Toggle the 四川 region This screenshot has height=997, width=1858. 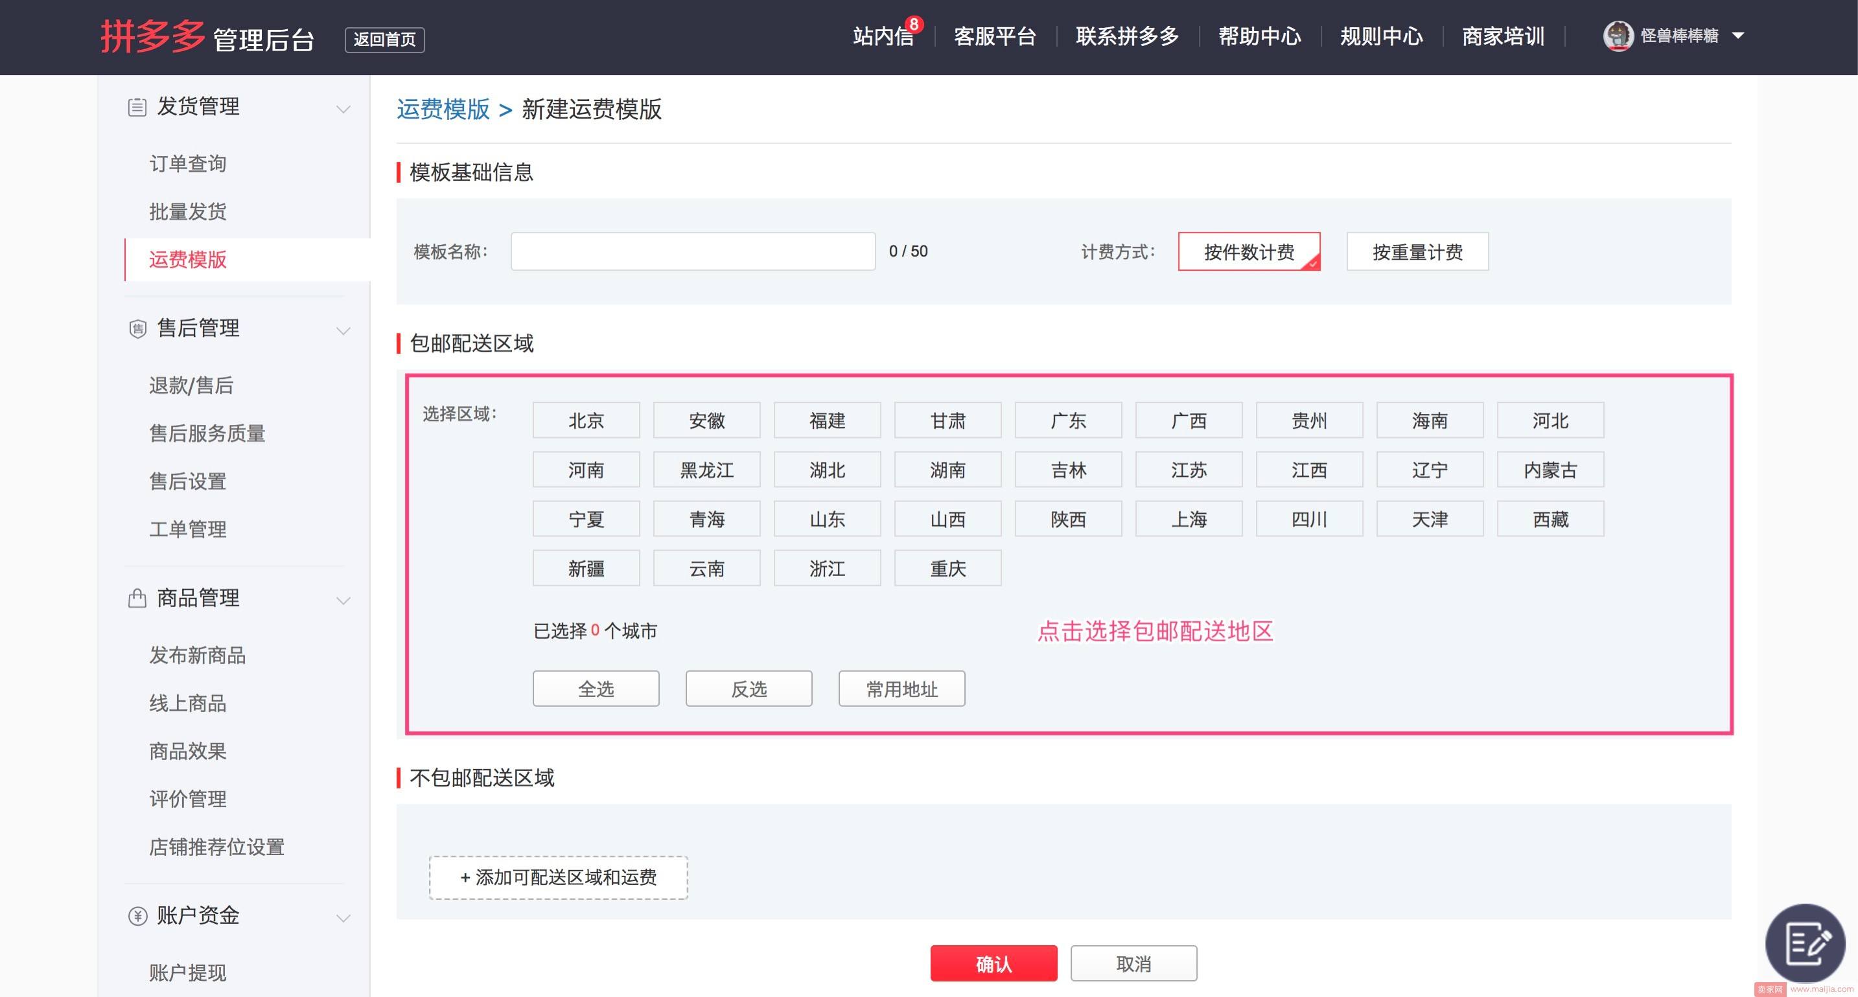pos(1309,519)
